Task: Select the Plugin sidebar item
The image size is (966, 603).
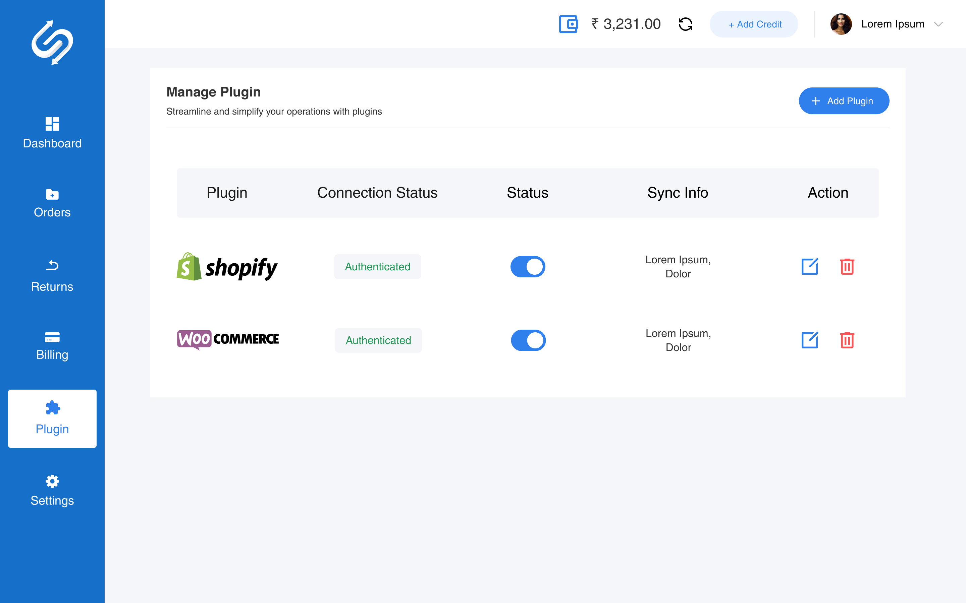Action: pyautogui.click(x=52, y=418)
